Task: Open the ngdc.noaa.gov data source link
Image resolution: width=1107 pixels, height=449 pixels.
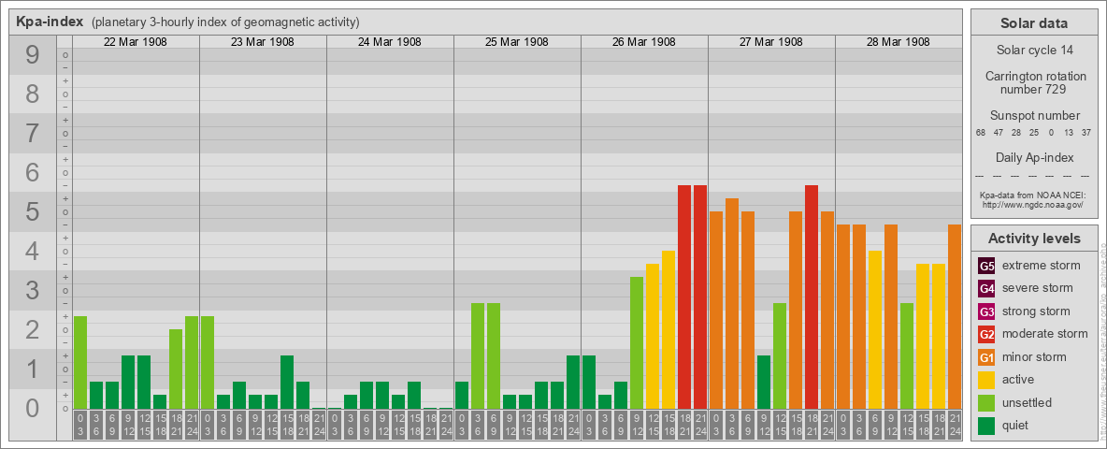Action: pos(1033,204)
